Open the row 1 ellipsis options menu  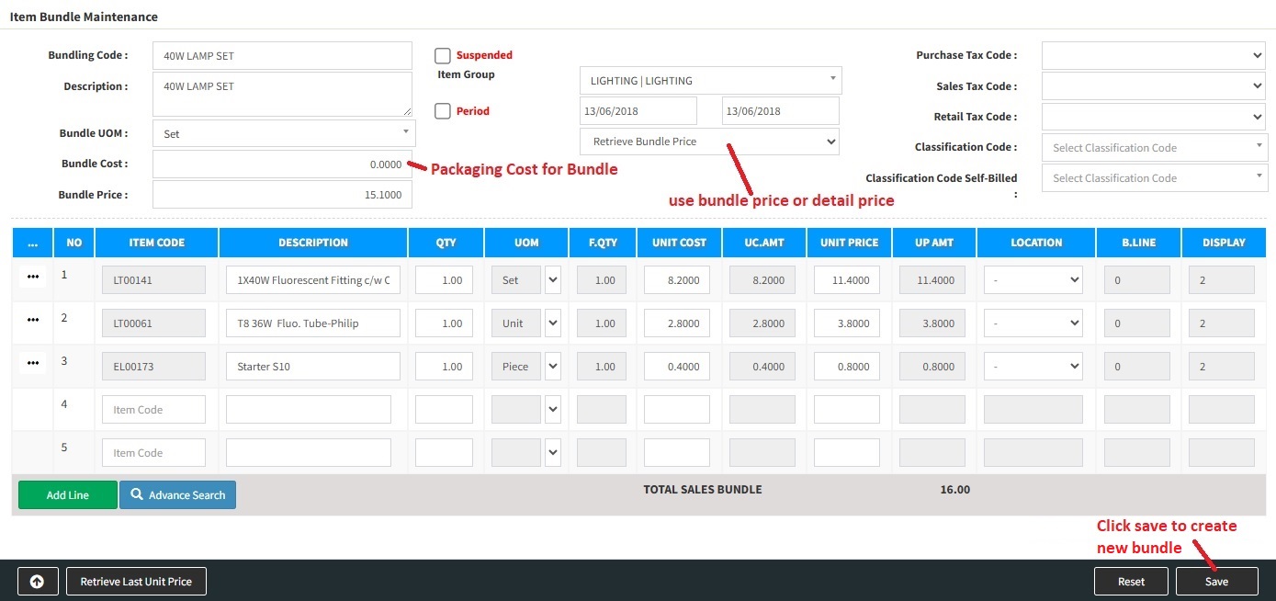point(33,279)
